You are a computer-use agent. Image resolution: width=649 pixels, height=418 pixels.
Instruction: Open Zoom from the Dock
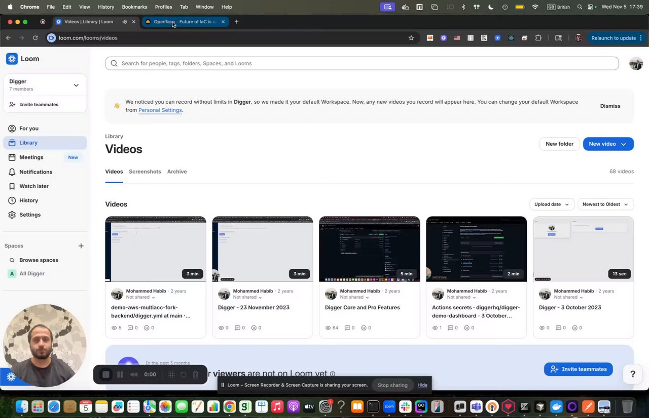(389, 406)
